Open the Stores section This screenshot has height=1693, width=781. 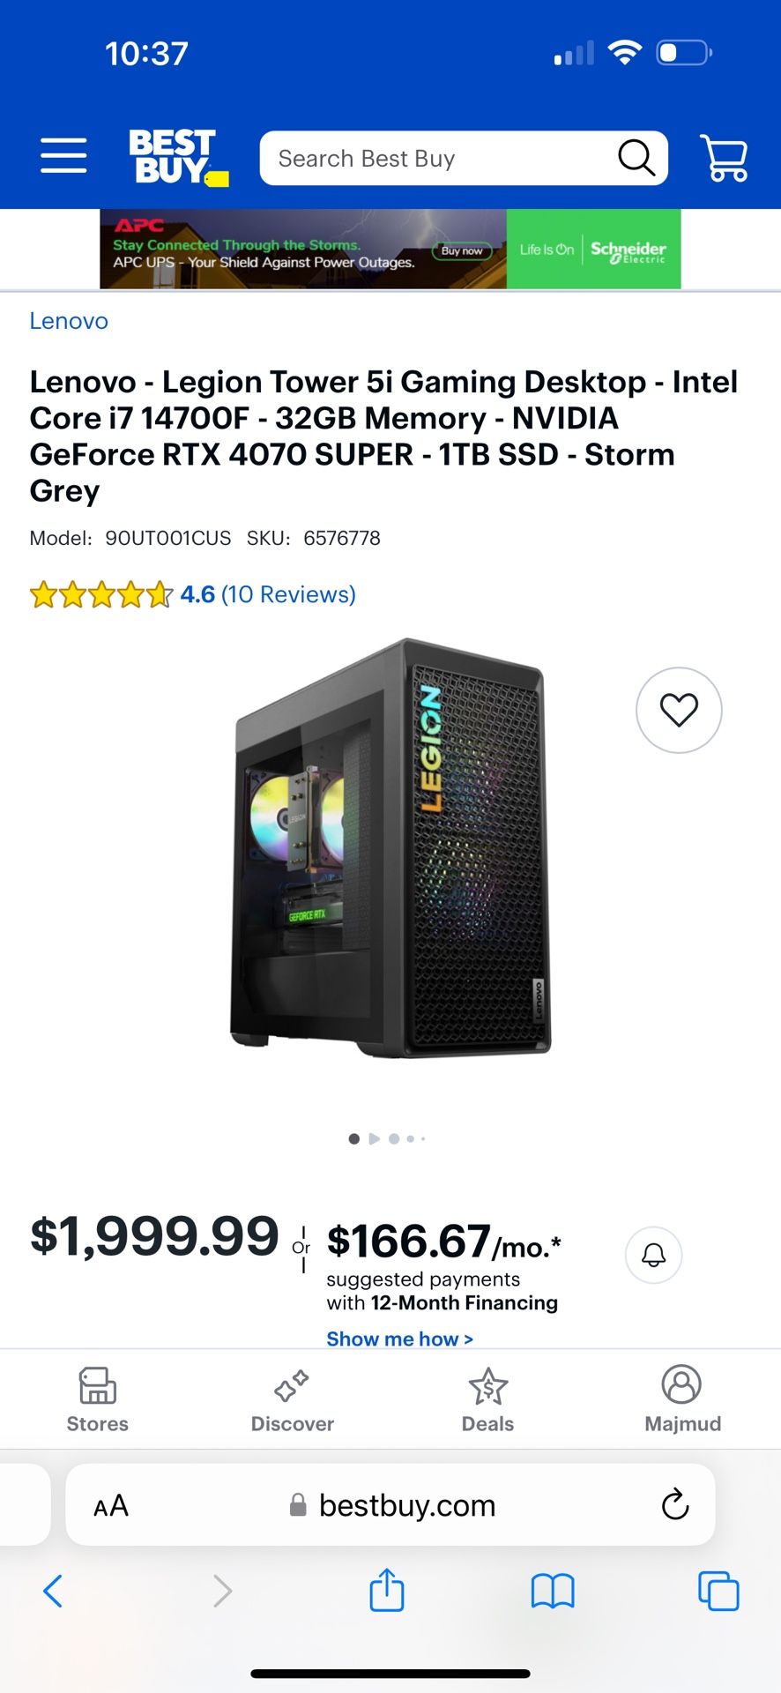pyautogui.click(x=97, y=1399)
